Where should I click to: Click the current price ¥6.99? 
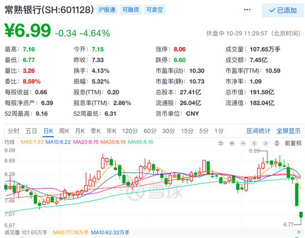coord(28,30)
